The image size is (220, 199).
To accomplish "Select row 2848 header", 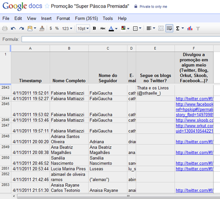I will 6,139.
